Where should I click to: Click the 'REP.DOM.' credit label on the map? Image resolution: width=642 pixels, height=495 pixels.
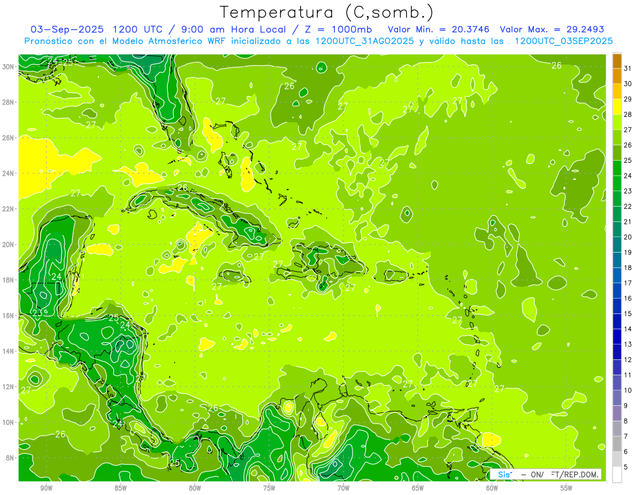pos(580,475)
